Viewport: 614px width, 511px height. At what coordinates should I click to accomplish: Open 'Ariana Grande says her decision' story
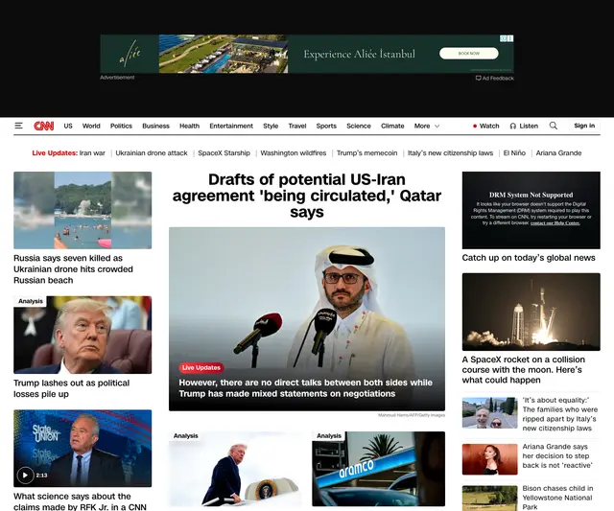point(557,456)
